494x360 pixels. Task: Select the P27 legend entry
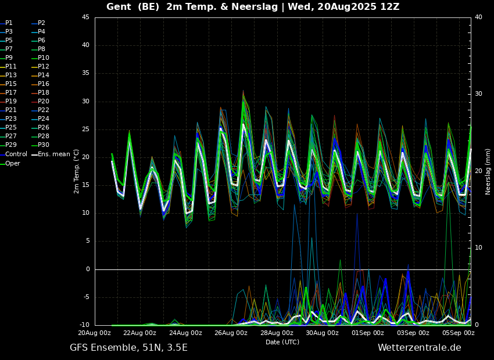[x=11, y=136]
